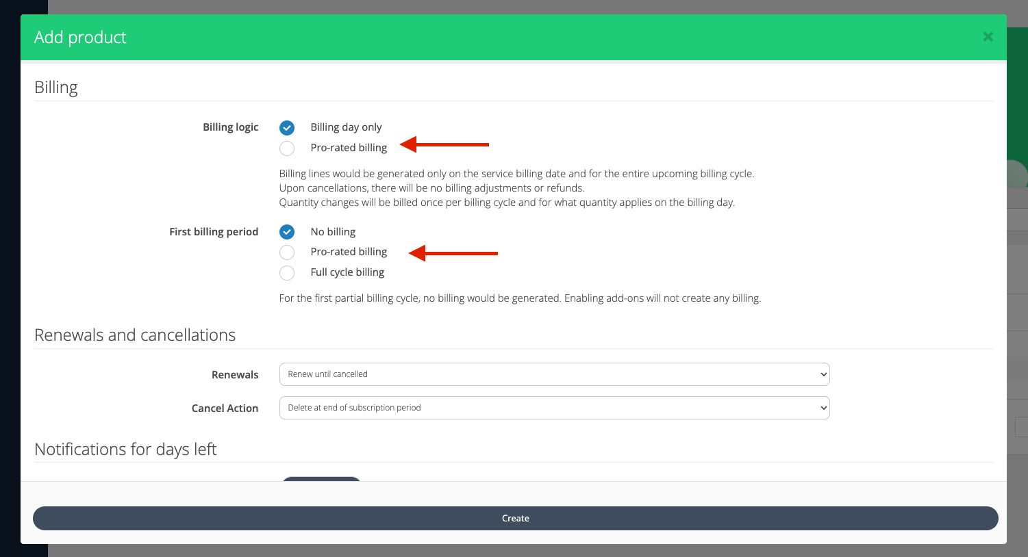Screen dimensions: 1028x557
Task: Click the partially hidden button below Notifications heading
Action: 321,478
